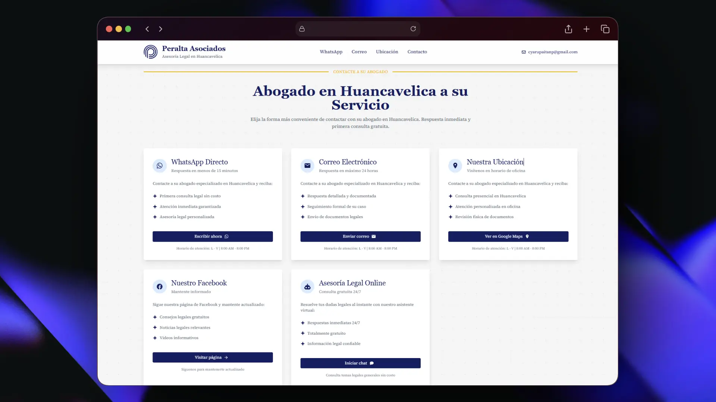Click inside the browser address bar
The image size is (716, 402).
(358, 29)
